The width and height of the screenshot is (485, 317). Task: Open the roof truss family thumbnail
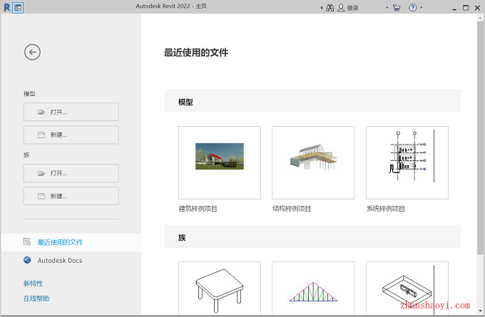coord(313,289)
